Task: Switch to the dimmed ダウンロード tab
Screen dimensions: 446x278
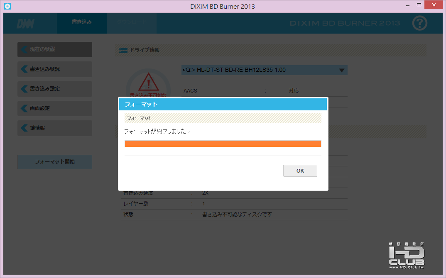Action: (x=132, y=22)
